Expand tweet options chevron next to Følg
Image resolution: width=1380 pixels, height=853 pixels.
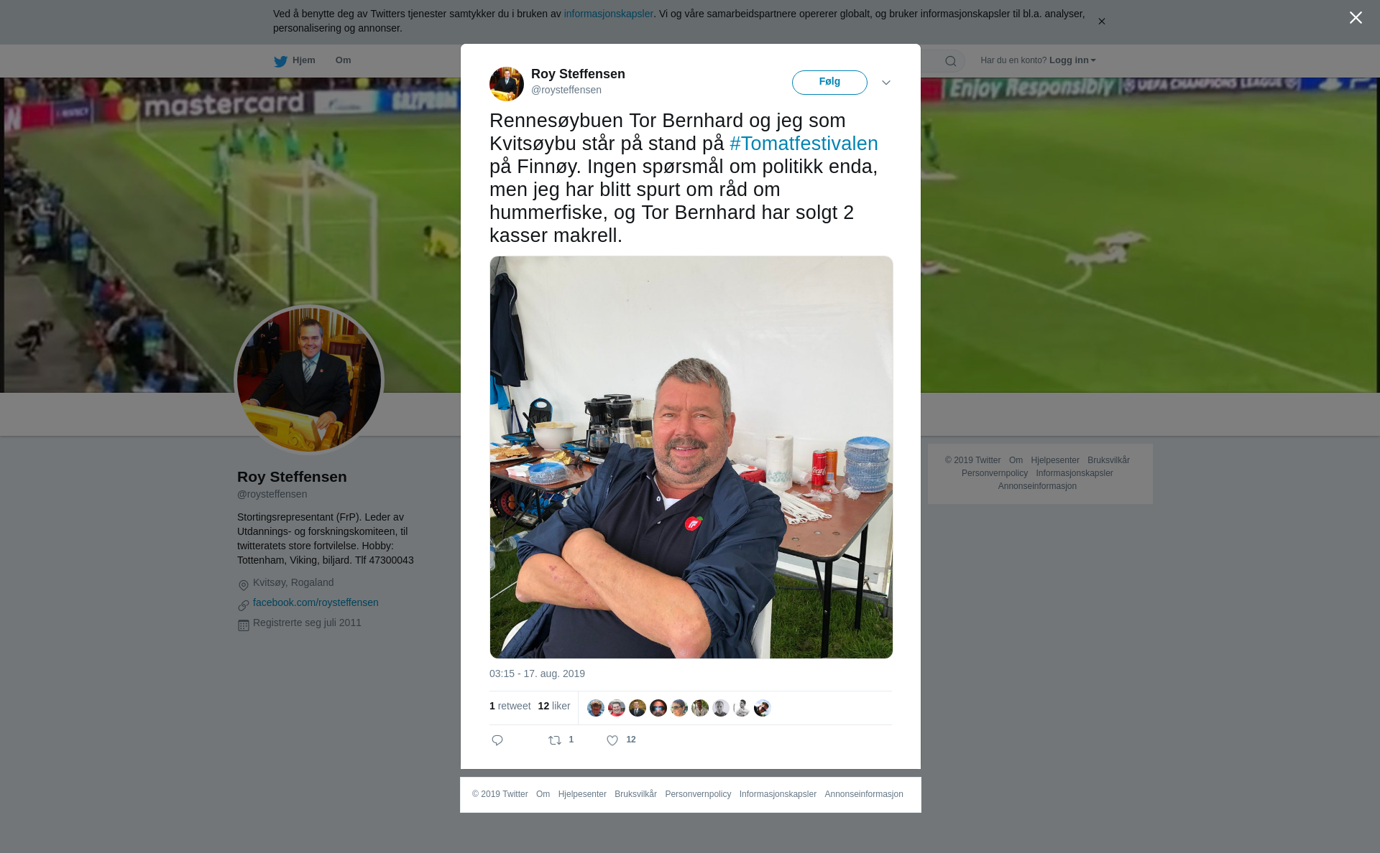pyautogui.click(x=886, y=83)
